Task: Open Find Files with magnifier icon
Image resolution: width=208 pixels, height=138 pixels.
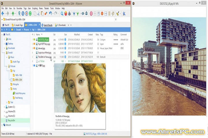Action: coord(62,14)
